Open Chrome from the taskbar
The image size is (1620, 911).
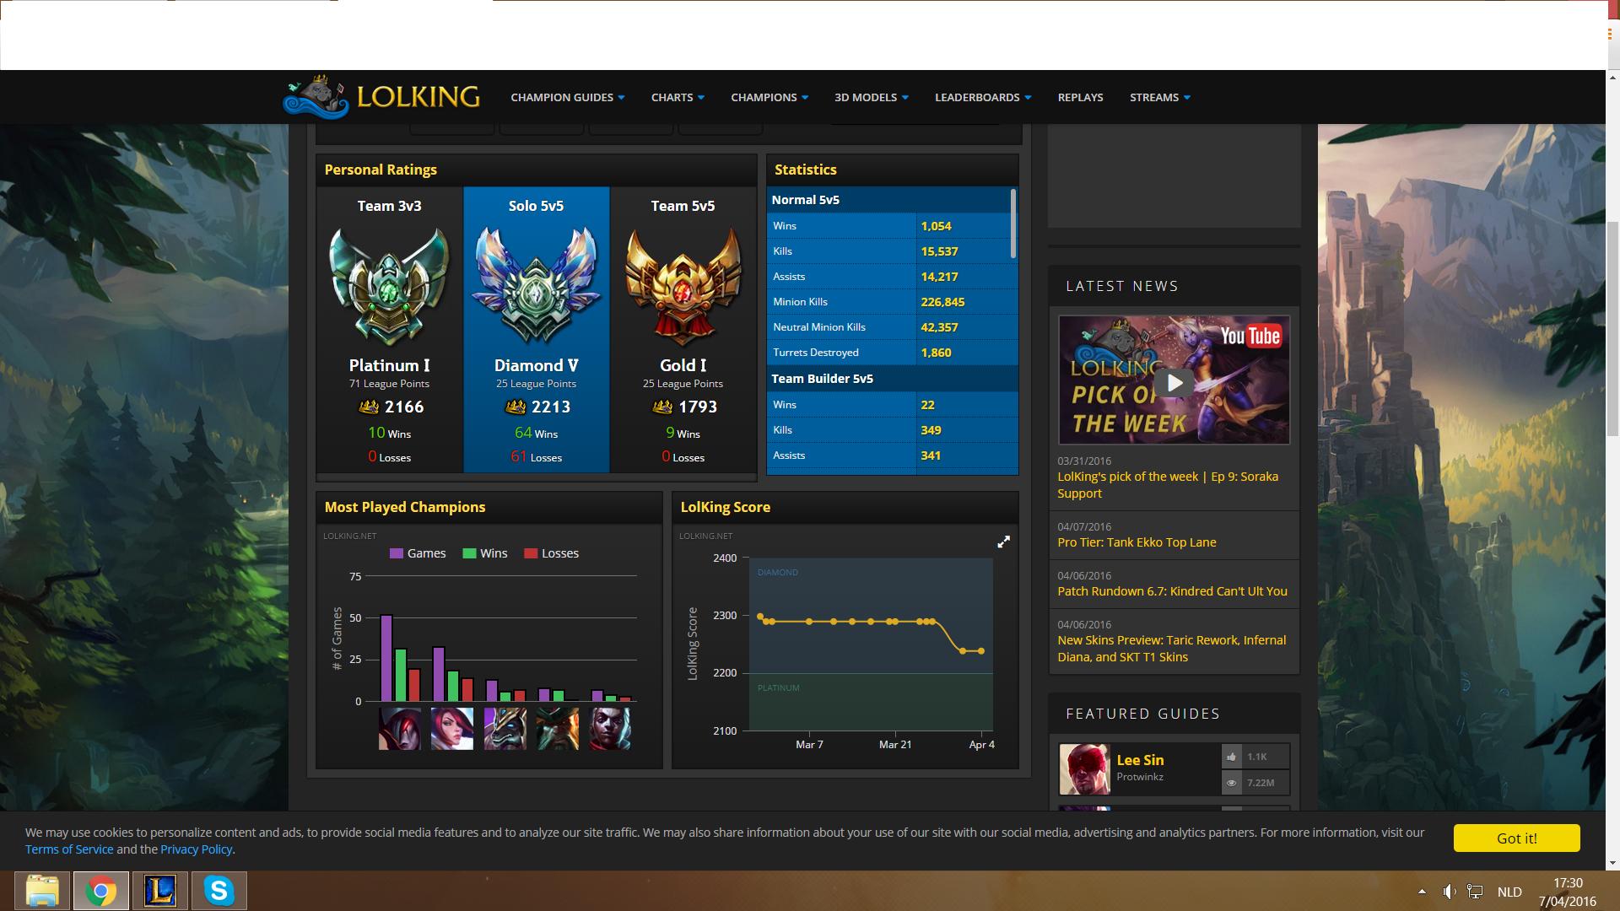pyautogui.click(x=101, y=891)
